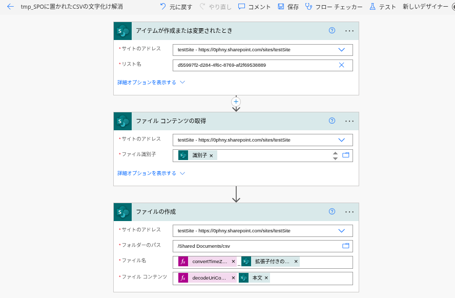Click the fx icon of convertTimeZ... token
Image resolution: width=455 pixels, height=298 pixels.
pos(183,262)
